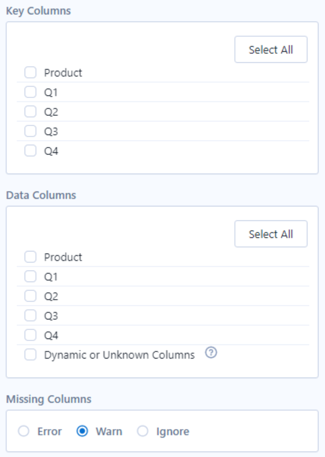This screenshot has height=457, width=325.
Task: Check Product under Key Columns
Action: 30,72
